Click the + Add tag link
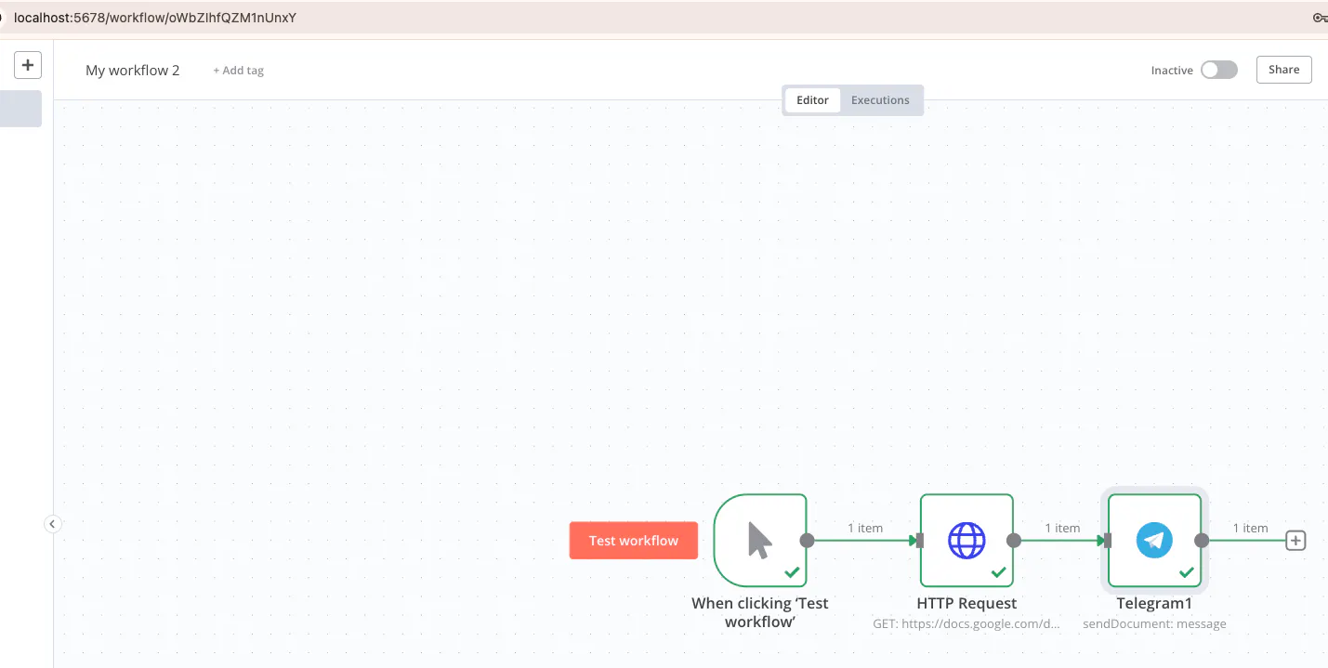Viewport: 1328px width, 668px height. point(238,71)
